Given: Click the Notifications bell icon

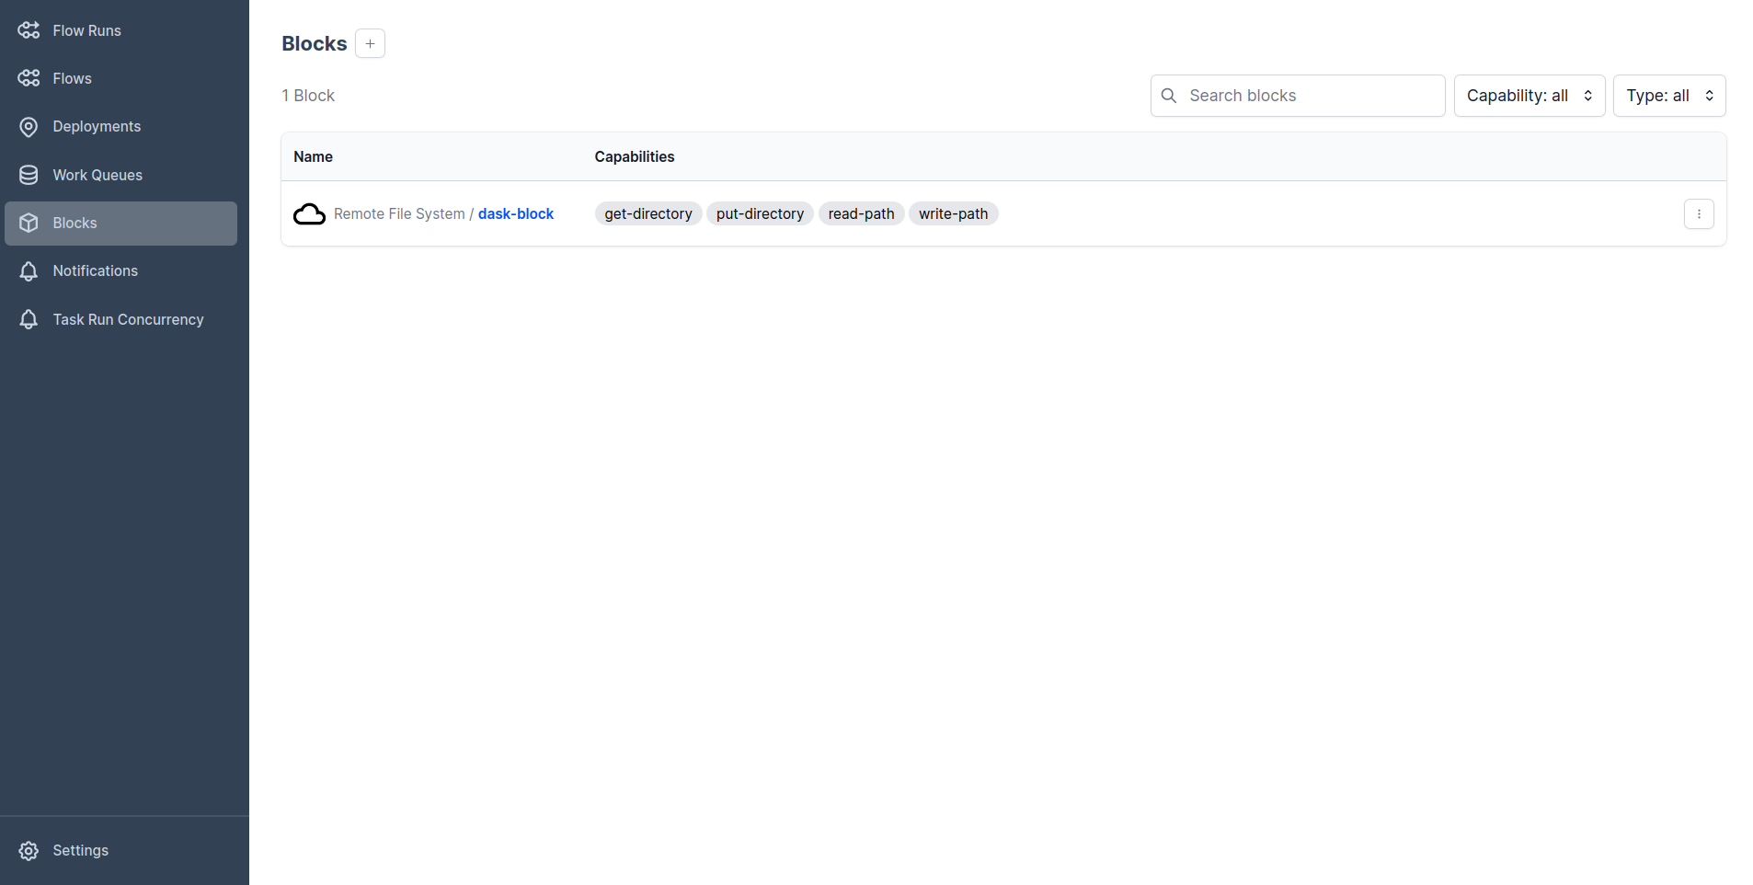Looking at the screenshot, I should (x=29, y=271).
